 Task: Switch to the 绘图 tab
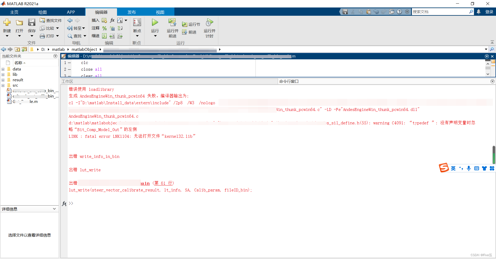point(43,12)
